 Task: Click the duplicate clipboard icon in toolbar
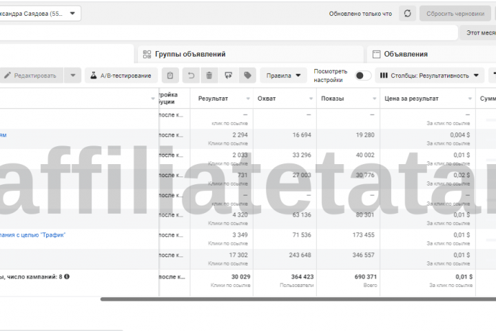pos(170,75)
